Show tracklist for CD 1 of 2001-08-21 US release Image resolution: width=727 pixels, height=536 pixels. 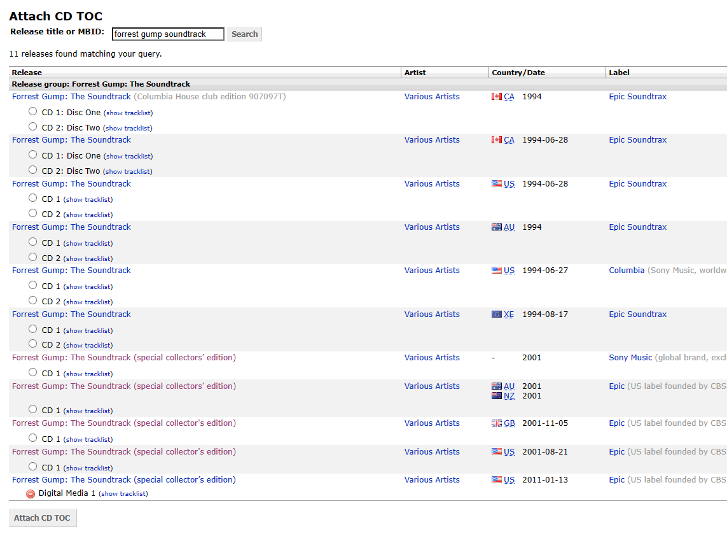88,469
